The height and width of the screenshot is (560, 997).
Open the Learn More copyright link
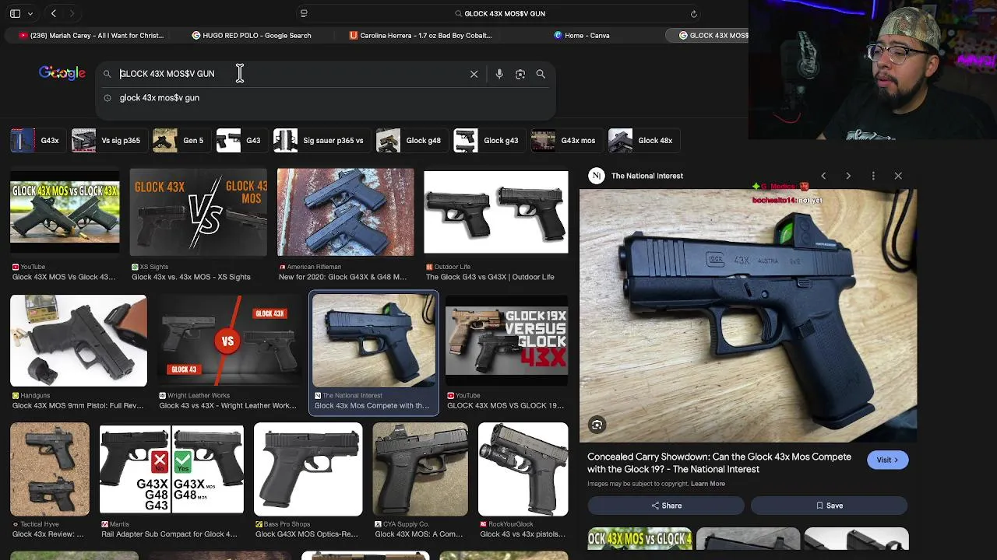coord(707,484)
